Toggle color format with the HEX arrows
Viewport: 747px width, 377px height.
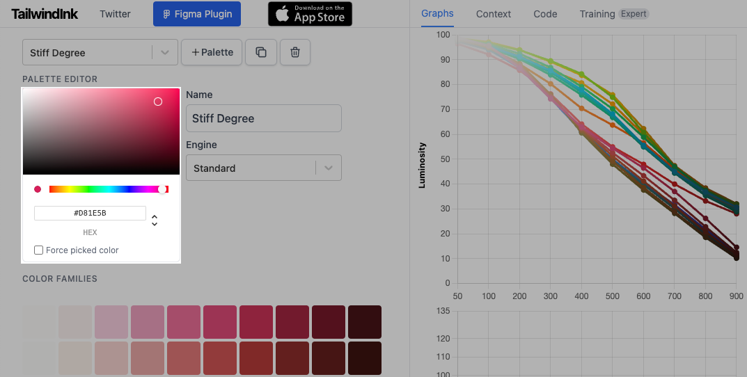coord(155,220)
